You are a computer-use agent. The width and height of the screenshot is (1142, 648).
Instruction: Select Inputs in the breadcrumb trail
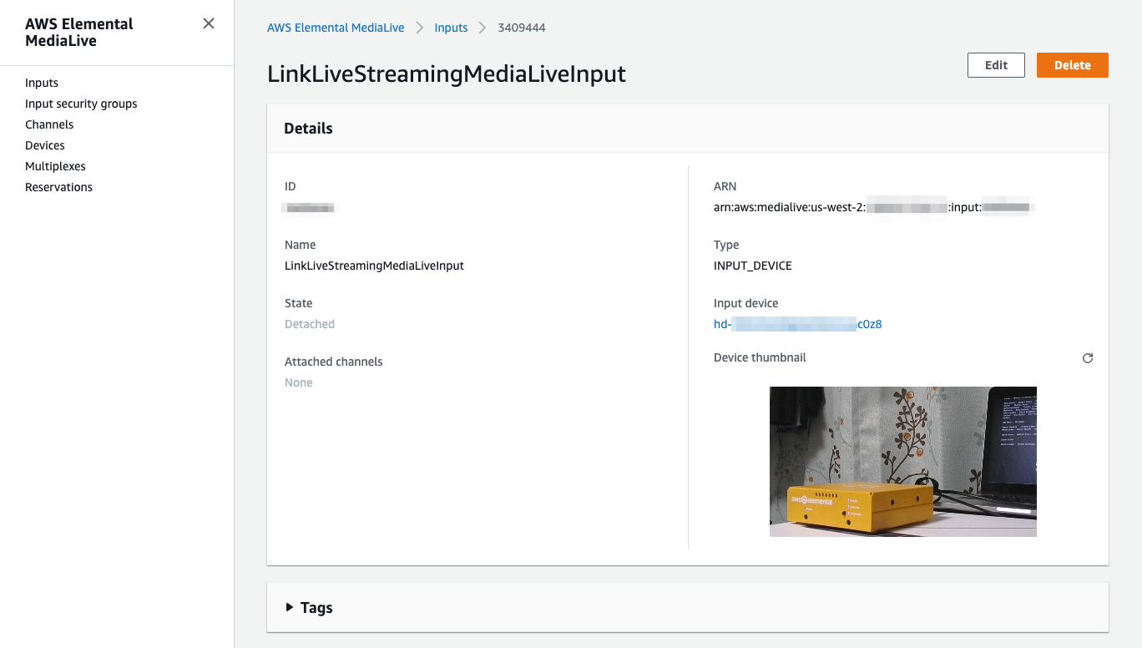tap(451, 27)
